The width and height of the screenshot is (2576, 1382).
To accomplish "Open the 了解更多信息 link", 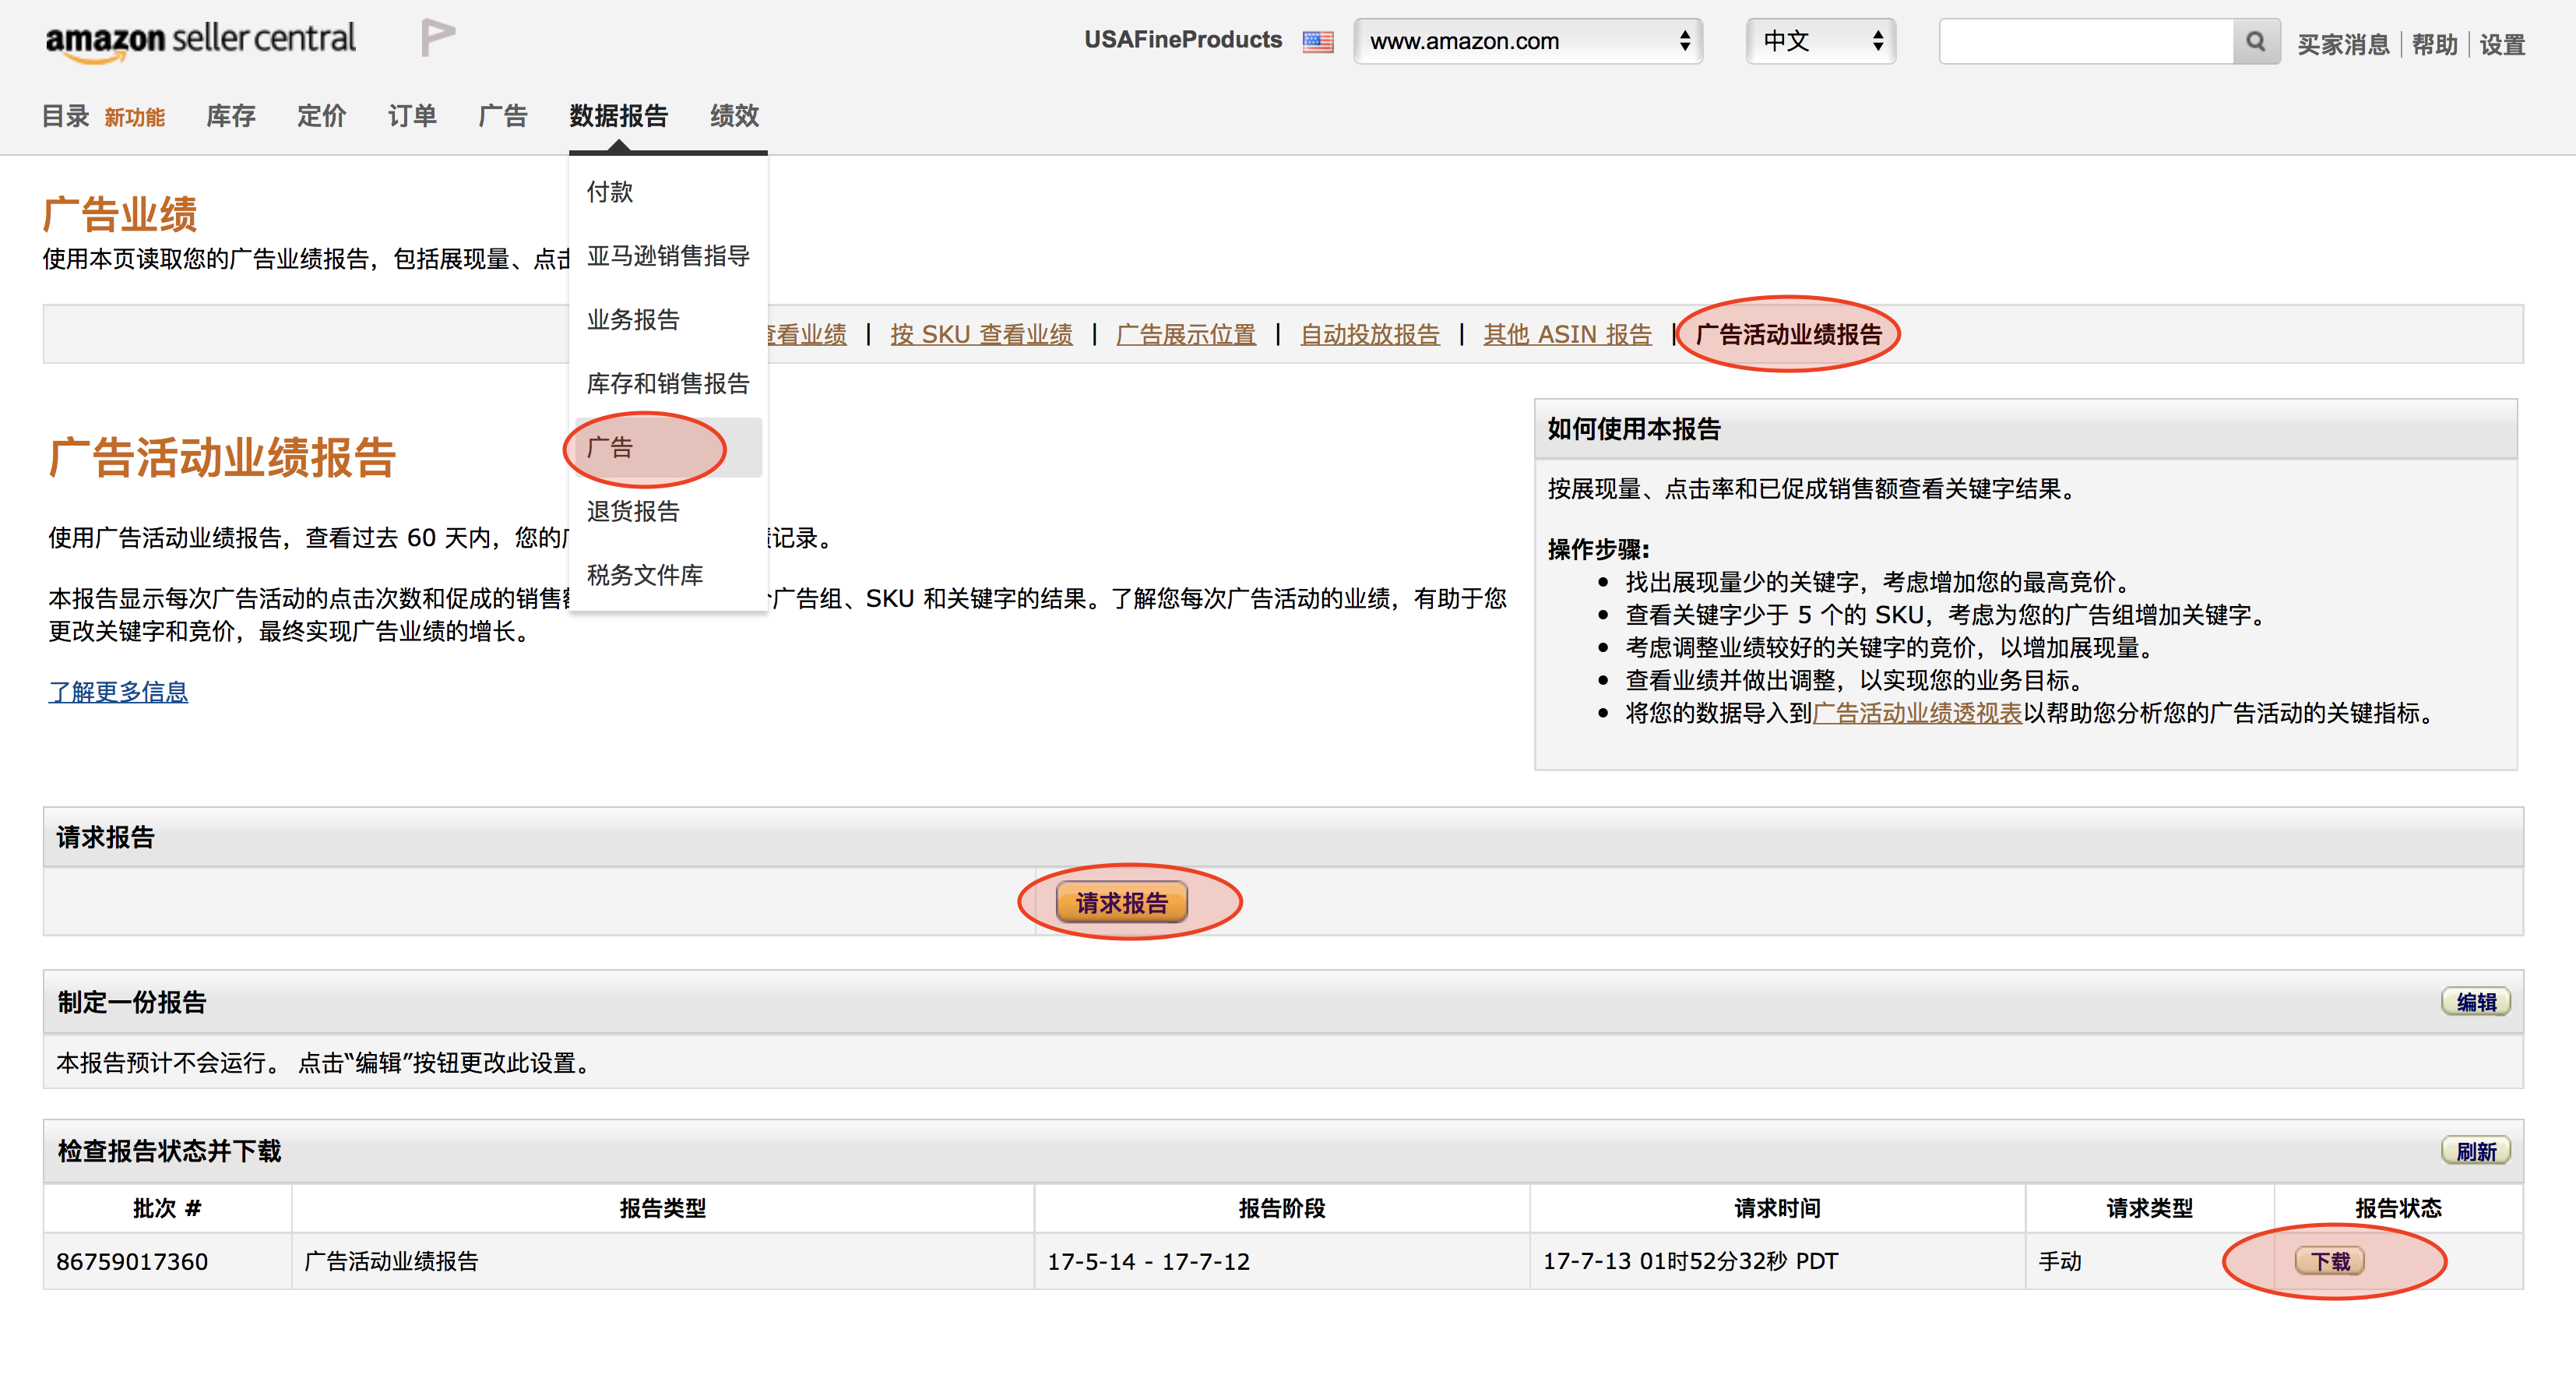I will (118, 692).
